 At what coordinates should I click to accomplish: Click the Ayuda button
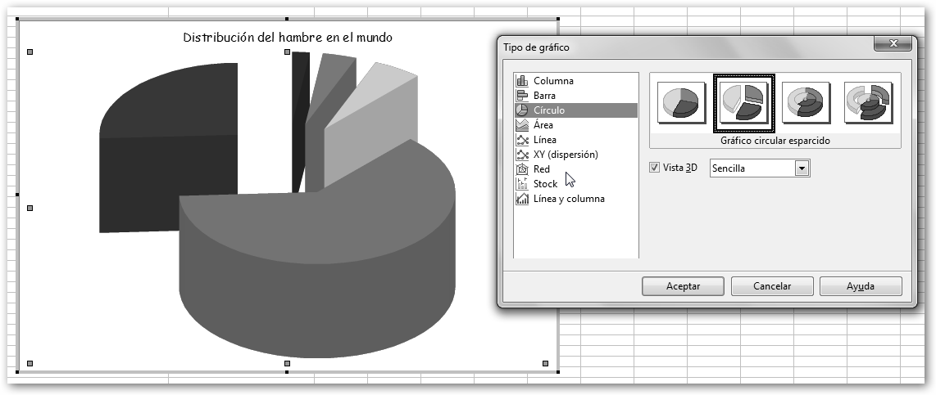pos(861,286)
